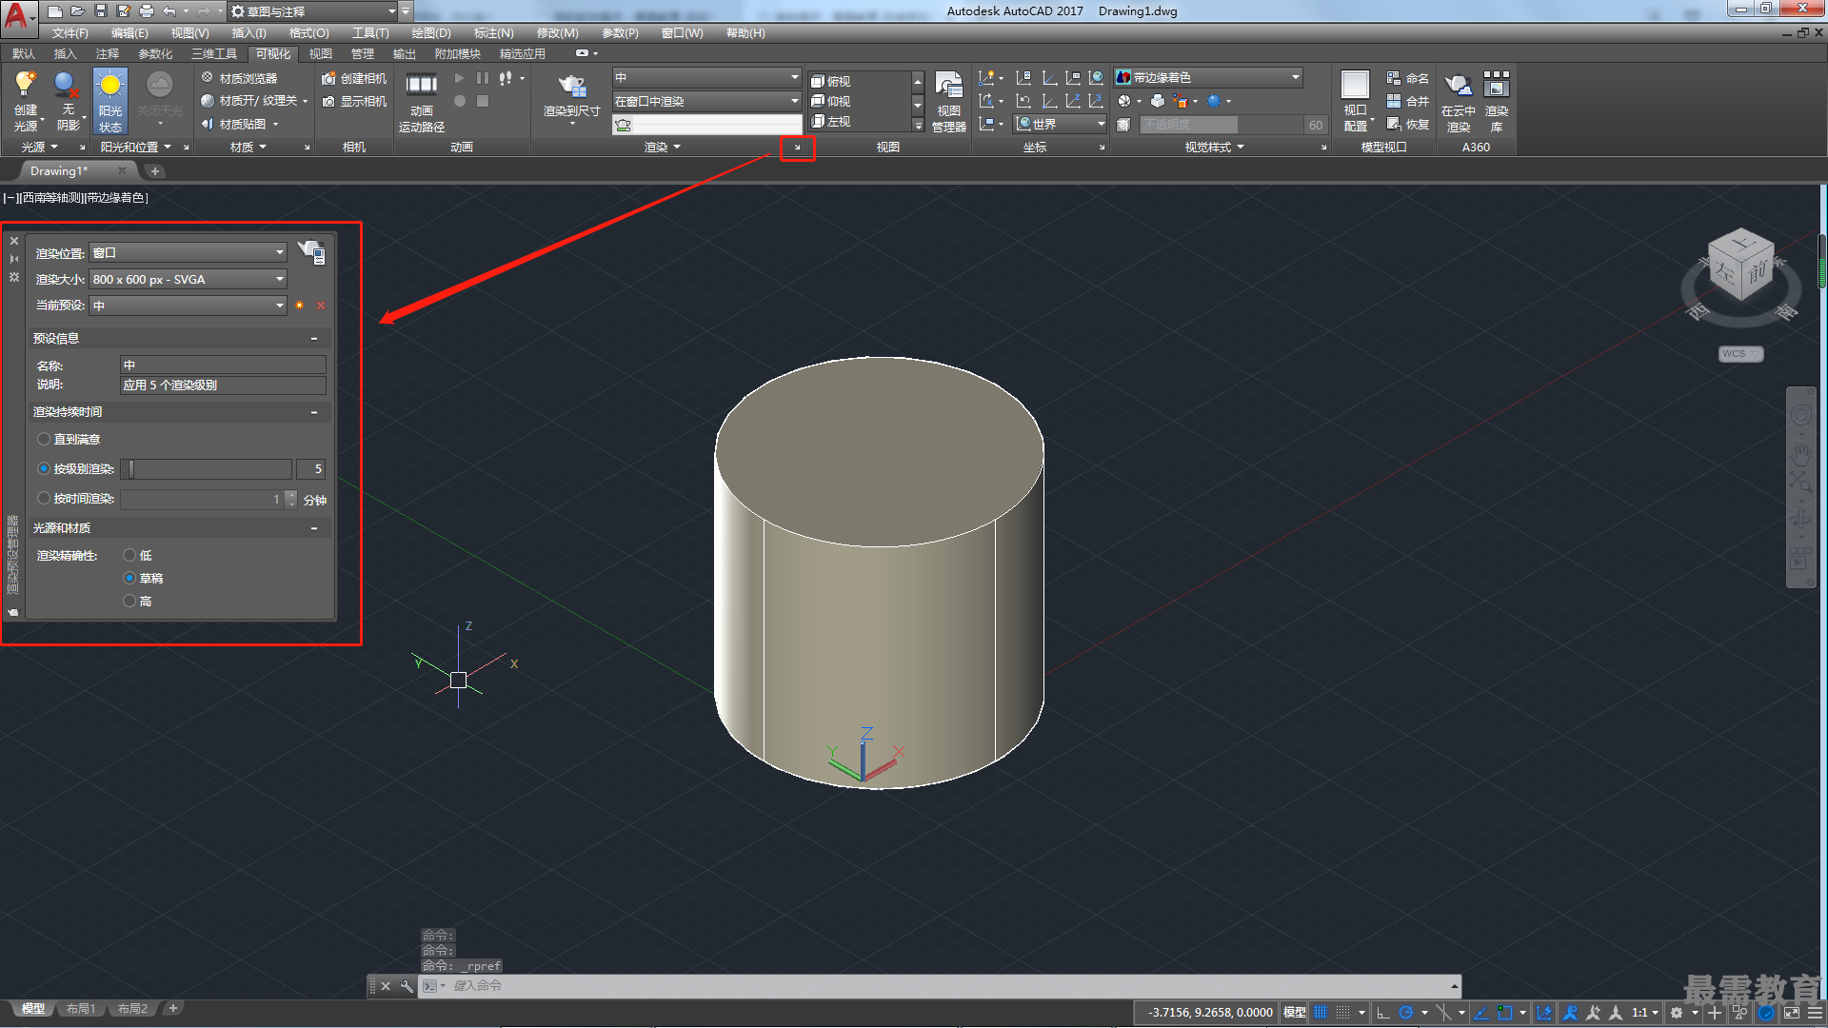
Task: Open the ribbon render preset dropdown showing 中
Action: pyautogui.click(x=706, y=77)
